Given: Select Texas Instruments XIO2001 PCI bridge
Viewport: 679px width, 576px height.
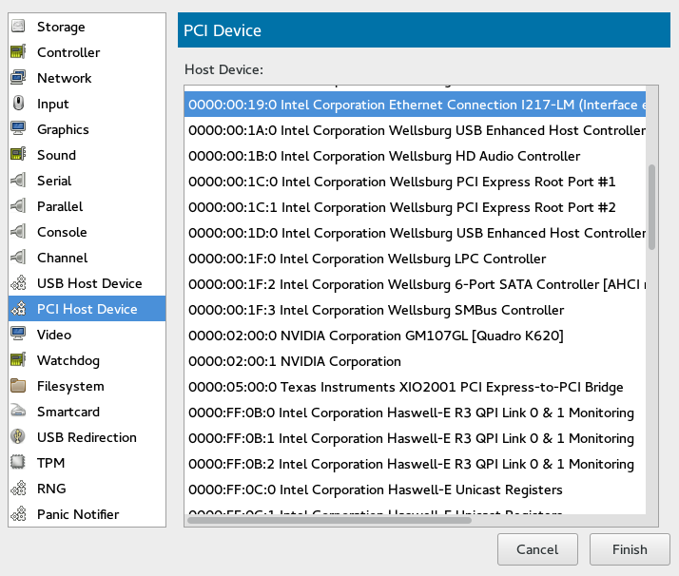Looking at the screenshot, I should point(405,387).
